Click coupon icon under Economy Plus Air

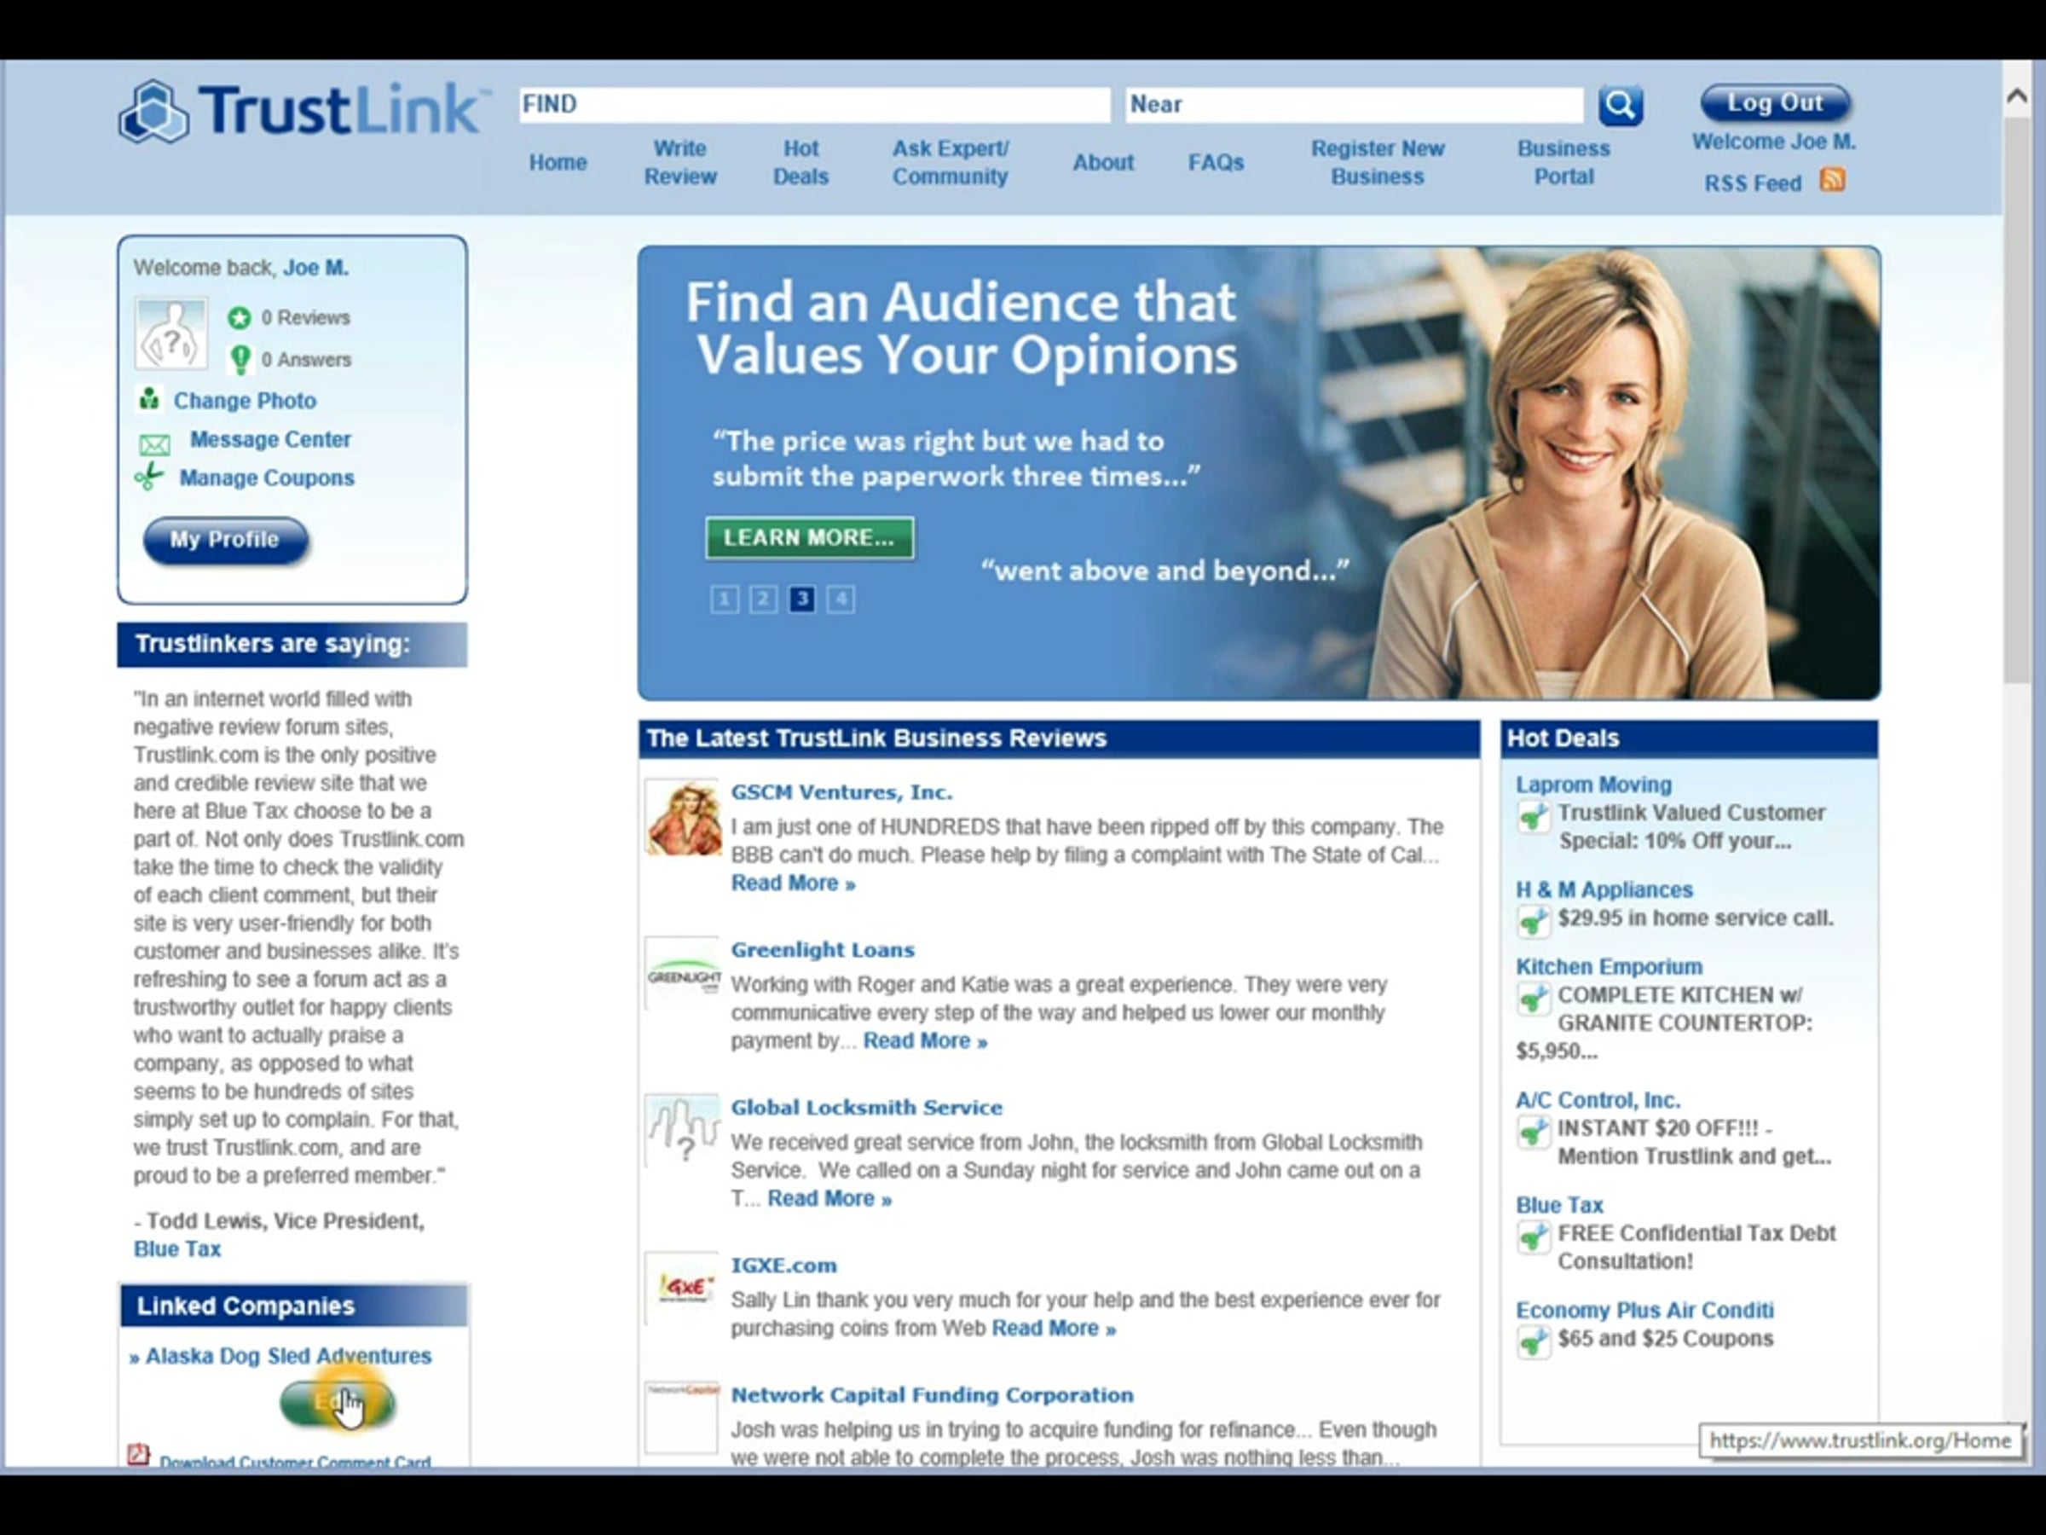tap(1532, 1341)
